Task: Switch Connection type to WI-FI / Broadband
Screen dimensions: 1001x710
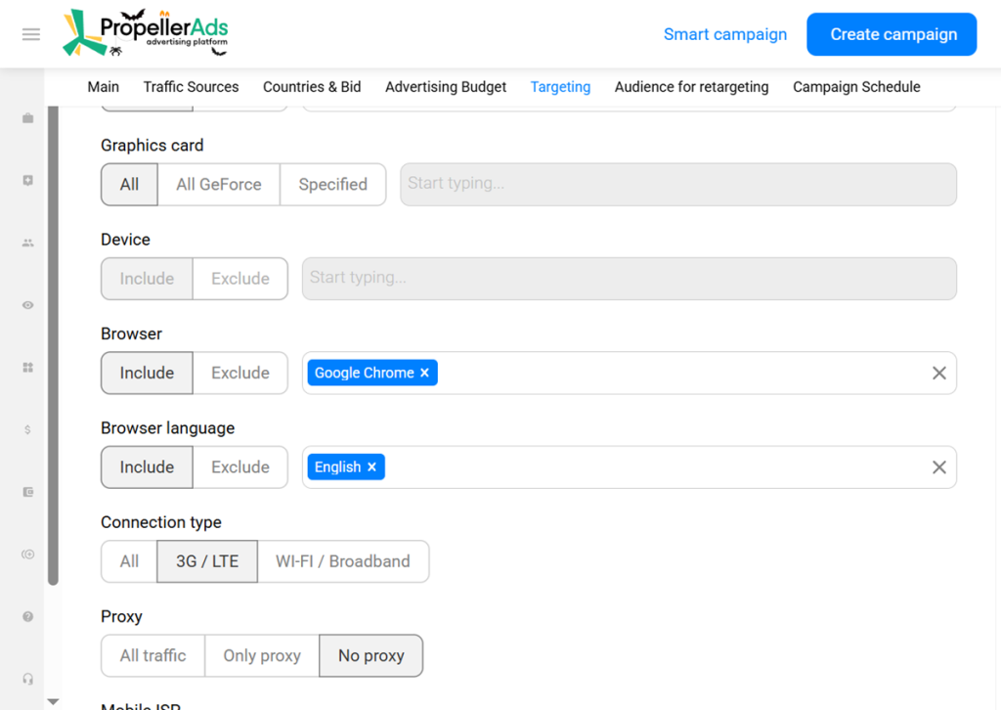Action: 343,560
